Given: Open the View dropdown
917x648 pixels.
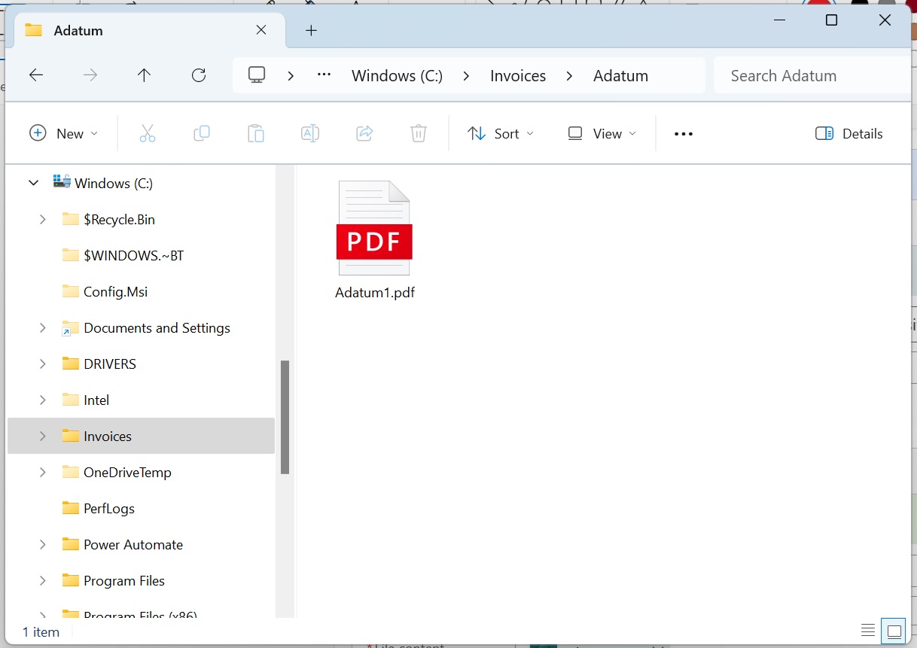Looking at the screenshot, I should click(601, 133).
